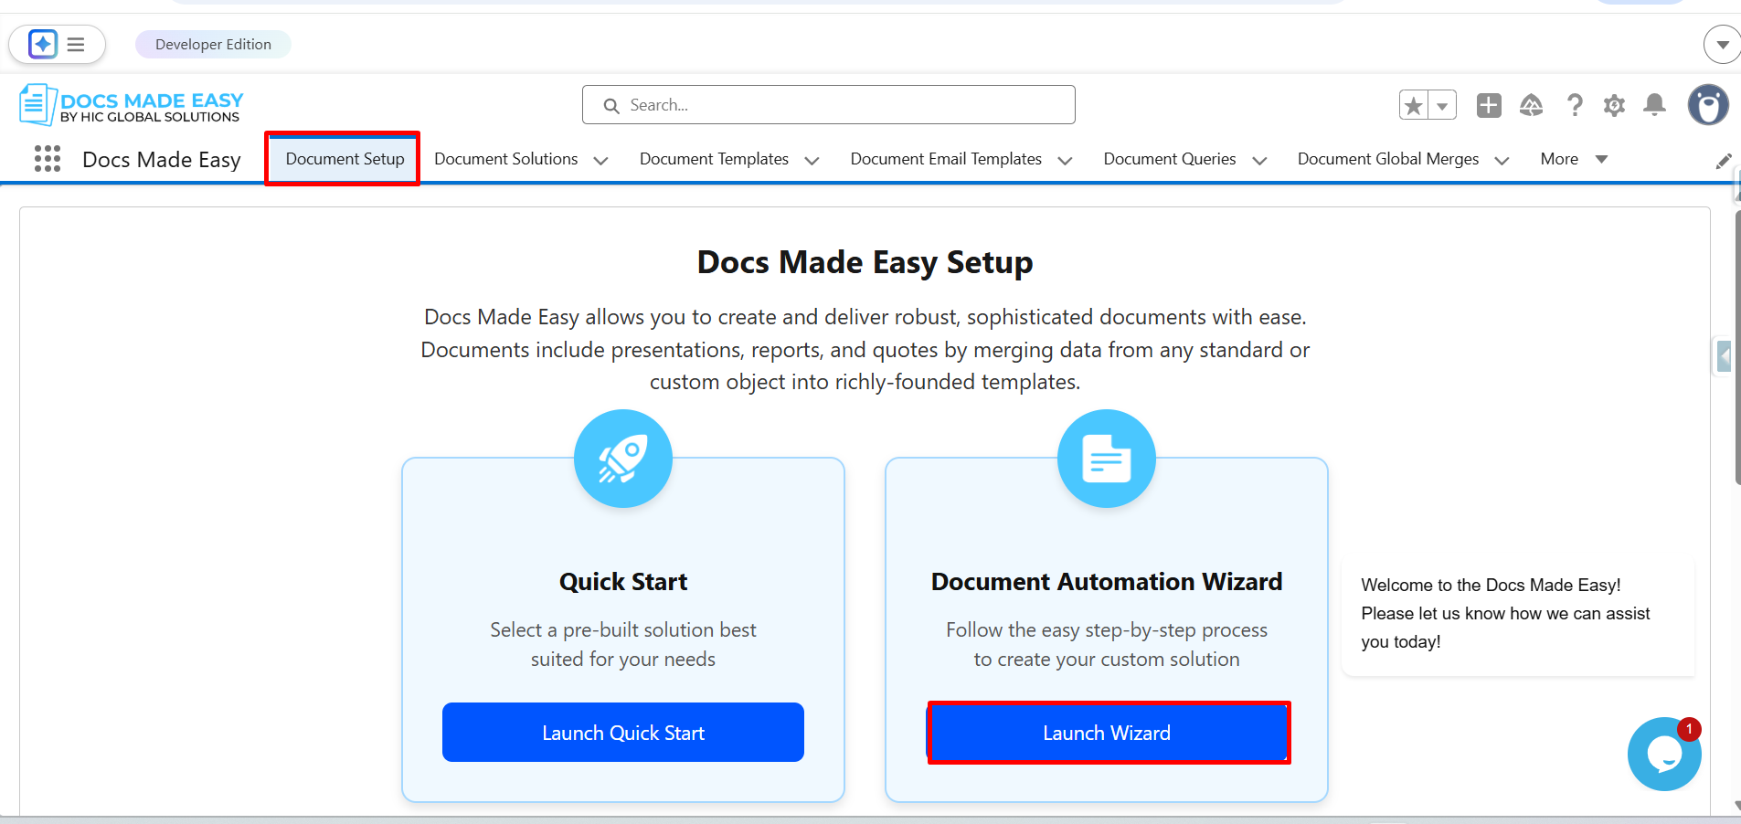
Task: Expand the top-right circular dropdown arrow
Action: click(1722, 44)
